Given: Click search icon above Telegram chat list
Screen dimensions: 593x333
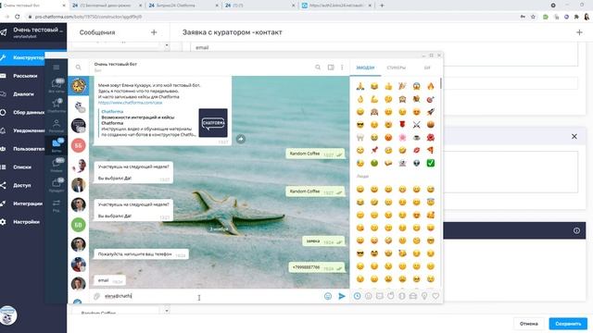Looking at the screenshot, I should pyautogui.click(x=78, y=68).
